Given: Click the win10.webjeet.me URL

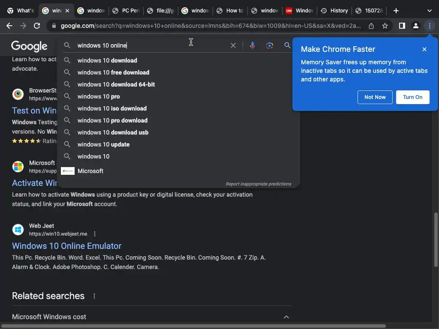Looking at the screenshot, I should pos(58,234).
